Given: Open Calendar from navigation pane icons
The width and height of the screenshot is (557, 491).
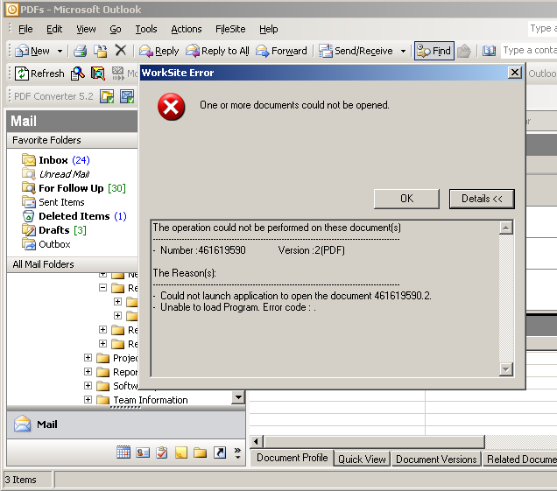Looking at the screenshot, I should 123,452.
